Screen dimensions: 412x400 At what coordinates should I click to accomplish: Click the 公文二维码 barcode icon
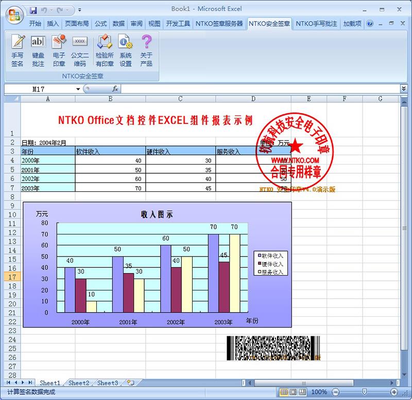coord(80,50)
